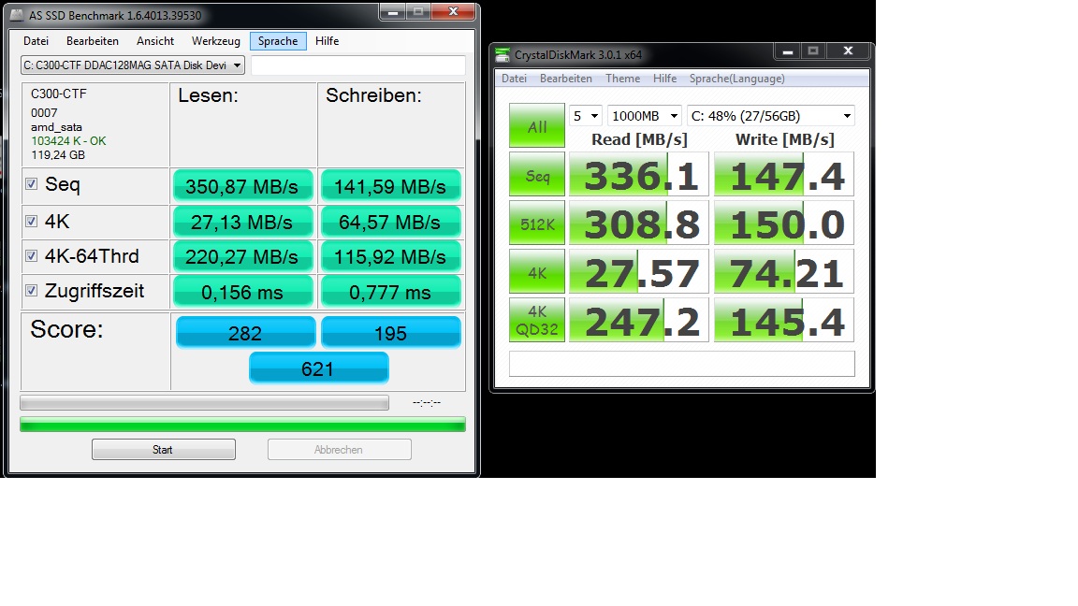
Task: Click the CrystalDiskMark Seq read value 336.1
Action: pos(639,175)
